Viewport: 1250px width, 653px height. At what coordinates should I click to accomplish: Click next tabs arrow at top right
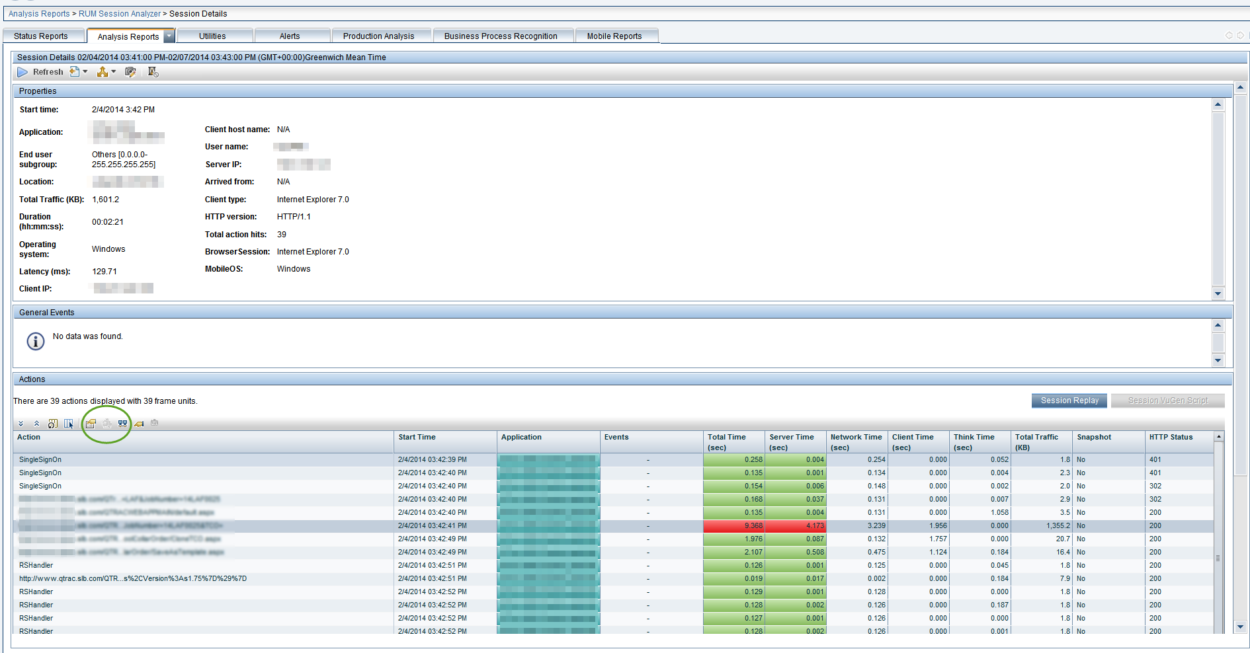pyautogui.click(x=1241, y=36)
